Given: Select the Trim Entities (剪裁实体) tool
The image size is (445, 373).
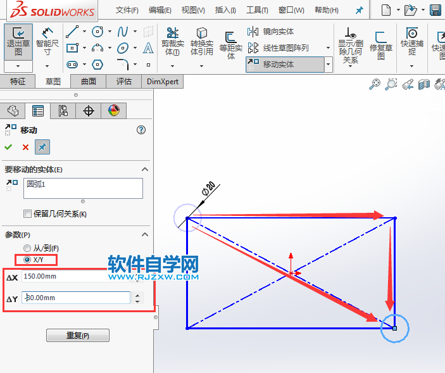Looking at the screenshot, I should click(x=172, y=41).
